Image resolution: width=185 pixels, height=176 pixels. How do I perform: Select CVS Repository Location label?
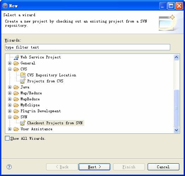pyautogui.click(x=52, y=75)
